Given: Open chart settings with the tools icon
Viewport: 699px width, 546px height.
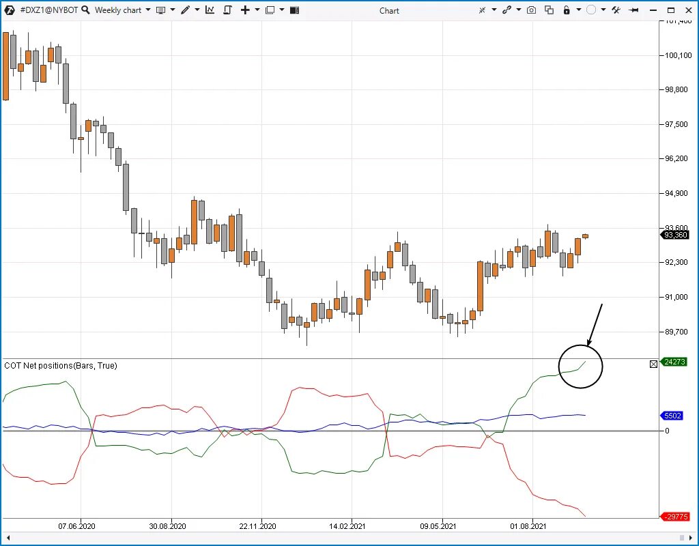Looking at the screenshot, I should 616,10.
